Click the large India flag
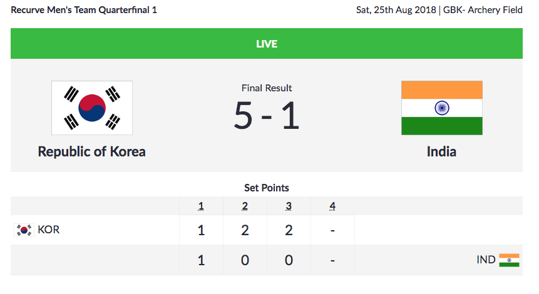The image size is (539, 294). click(x=441, y=108)
